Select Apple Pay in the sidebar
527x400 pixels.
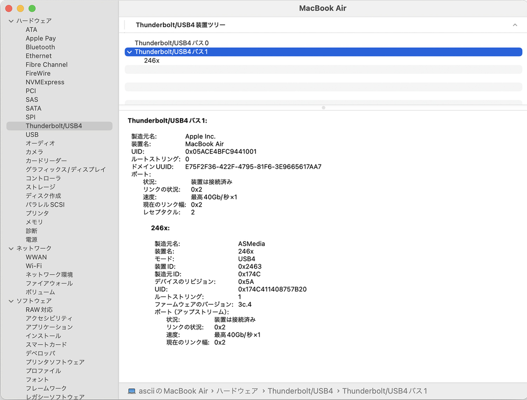coord(40,38)
